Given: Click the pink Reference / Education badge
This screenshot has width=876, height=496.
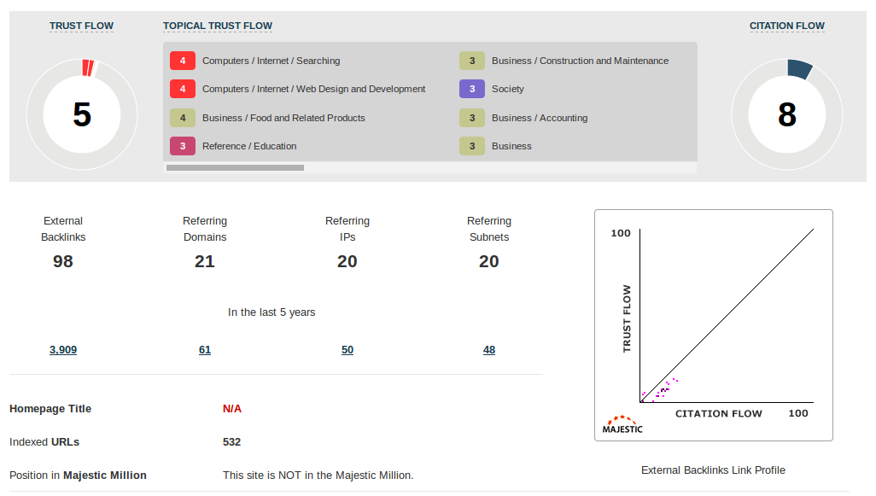Looking at the screenshot, I should (183, 146).
